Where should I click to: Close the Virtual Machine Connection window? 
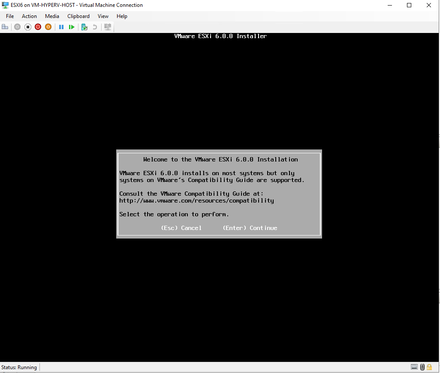point(429,5)
